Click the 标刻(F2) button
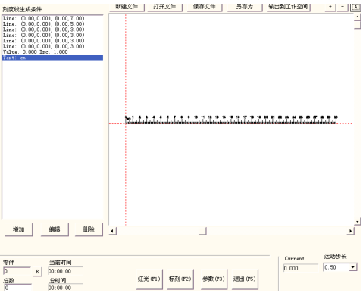This screenshot has width=363, height=296. tap(180, 279)
